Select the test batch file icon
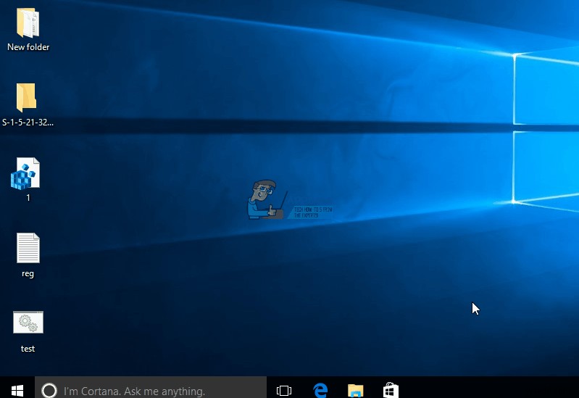 [28, 323]
